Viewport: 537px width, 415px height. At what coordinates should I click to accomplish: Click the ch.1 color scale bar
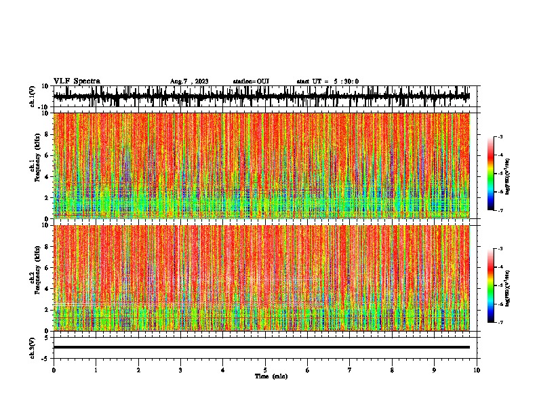(490, 174)
